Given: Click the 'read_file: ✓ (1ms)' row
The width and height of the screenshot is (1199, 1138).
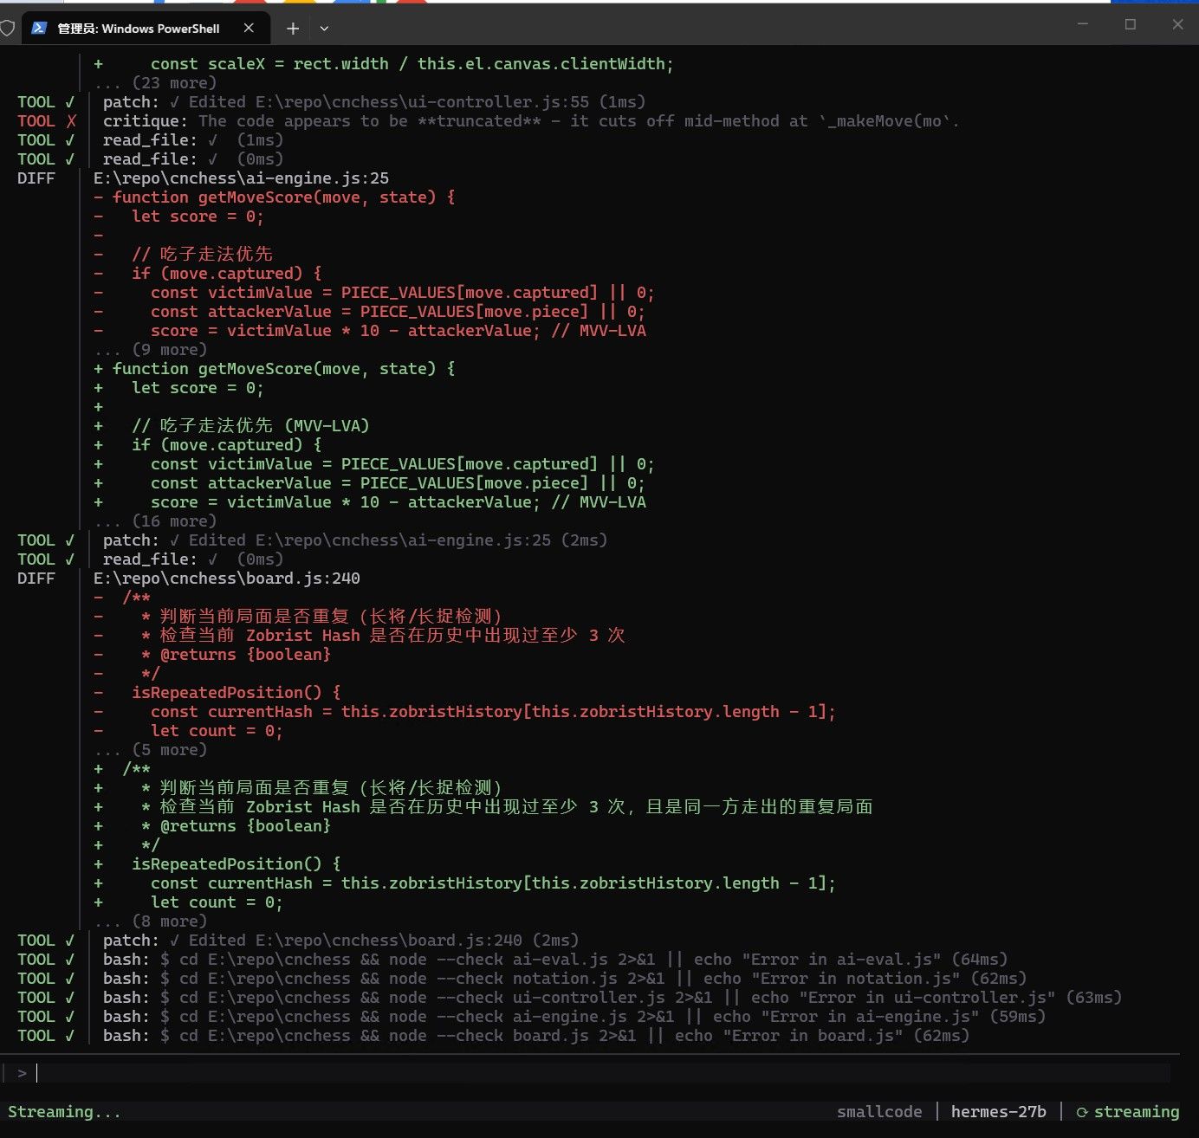Looking at the screenshot, I should tap(193, 140).
